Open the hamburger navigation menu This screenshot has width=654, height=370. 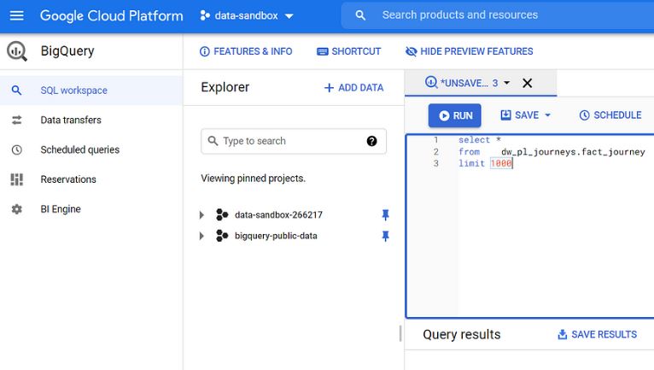point(17,16)
